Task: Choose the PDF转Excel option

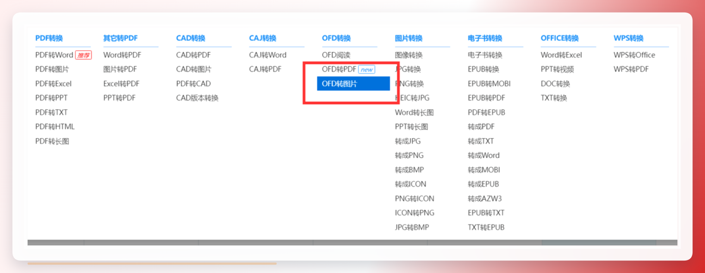Action: click(53, 84)
